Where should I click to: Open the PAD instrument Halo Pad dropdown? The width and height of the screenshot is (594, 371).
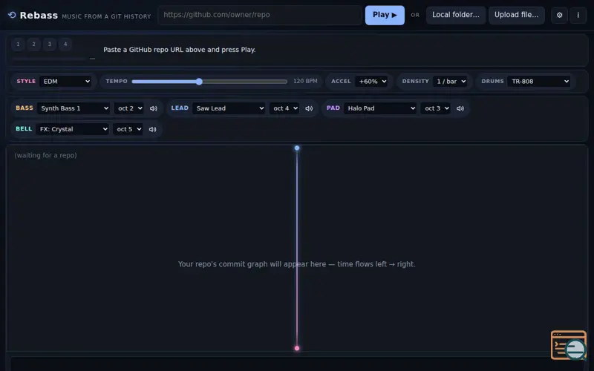coord(380,108)
